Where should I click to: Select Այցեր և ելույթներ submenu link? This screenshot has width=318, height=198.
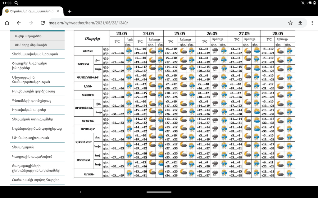point(28,36)
